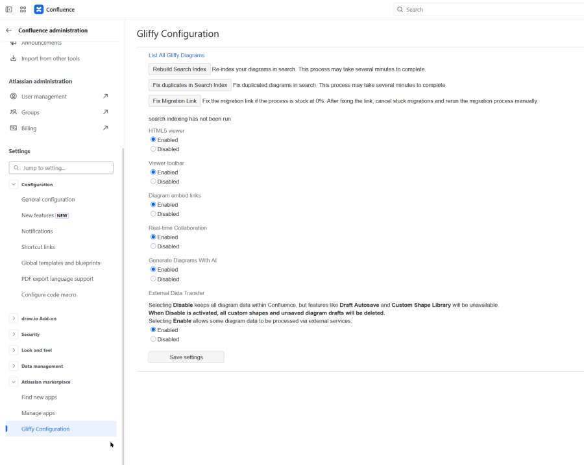Click the back arrow beside Confluence administration
The height and width of the screenshot is (465, 584).
[x=9, y=30]
